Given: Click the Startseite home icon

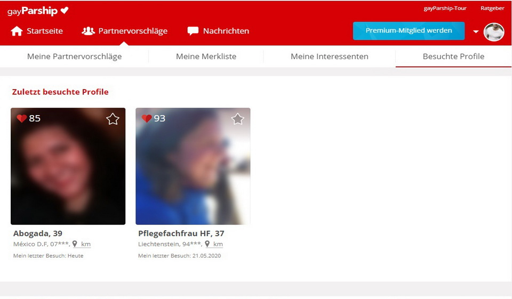Looking at the screenshot, I should point(17,31).
